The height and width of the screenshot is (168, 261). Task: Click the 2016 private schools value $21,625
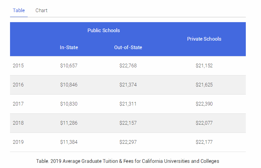click(204, 85)
